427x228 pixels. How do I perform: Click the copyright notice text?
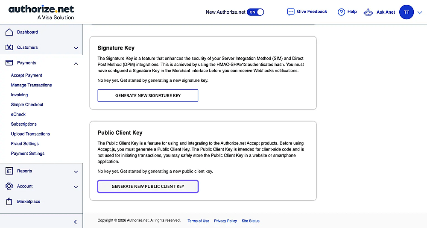139,220
